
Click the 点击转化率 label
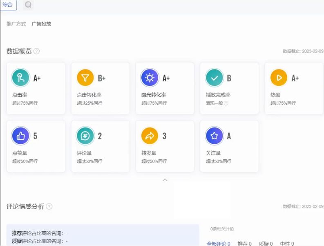pos(89,95)
